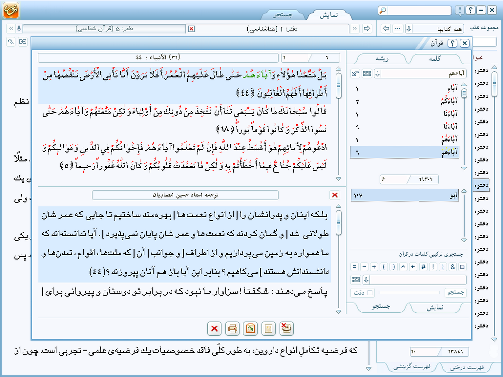Close the Ansarian translation panel
Screen dimensions: 503x377
click(334, 195)
